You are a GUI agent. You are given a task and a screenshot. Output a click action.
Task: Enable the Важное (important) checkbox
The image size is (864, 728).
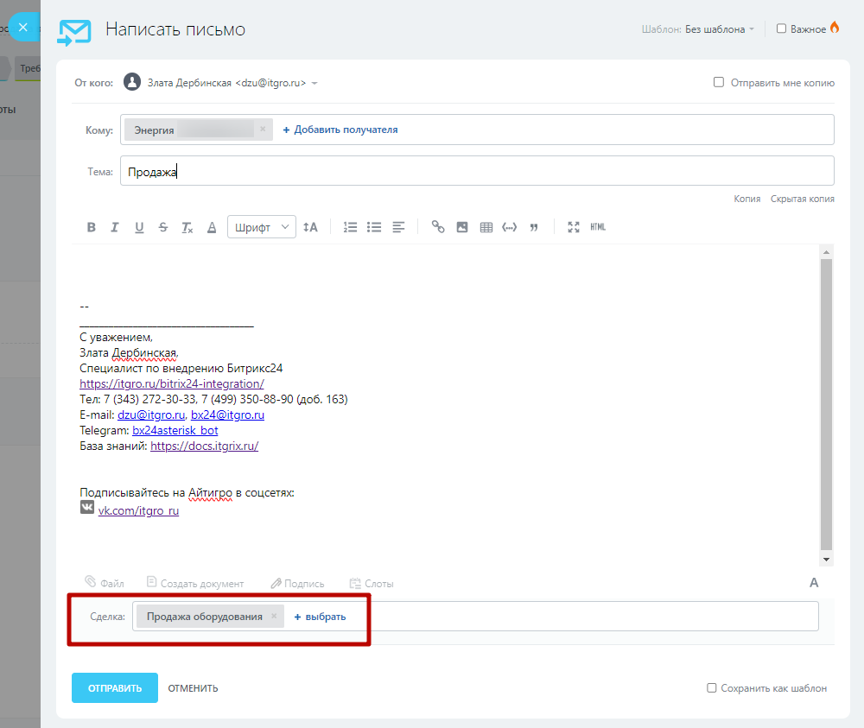coord(781,28)
